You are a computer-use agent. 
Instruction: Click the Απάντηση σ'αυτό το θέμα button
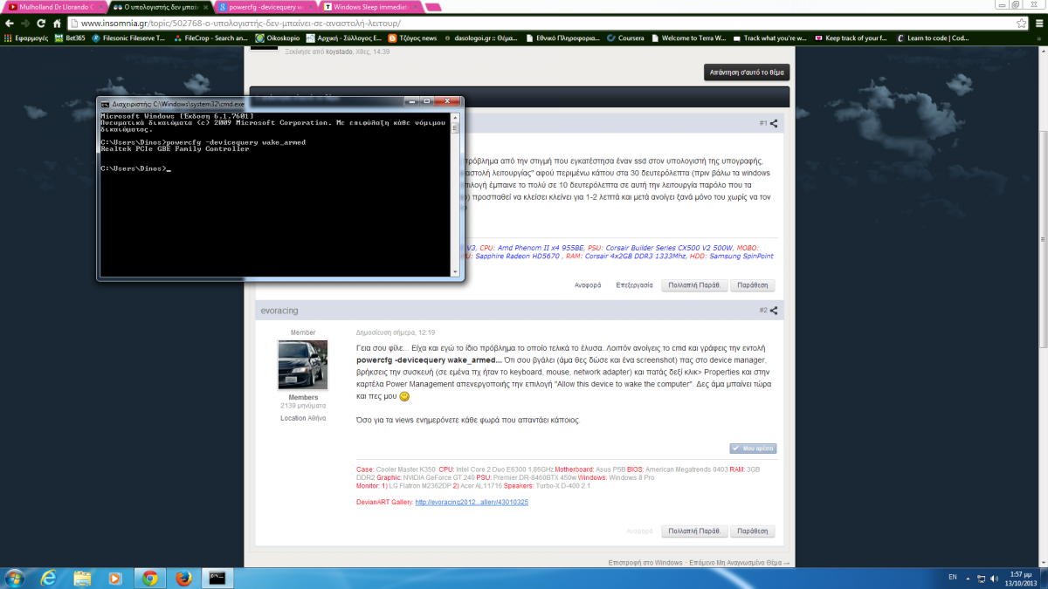pyautogui.click(x=747, y=72)
